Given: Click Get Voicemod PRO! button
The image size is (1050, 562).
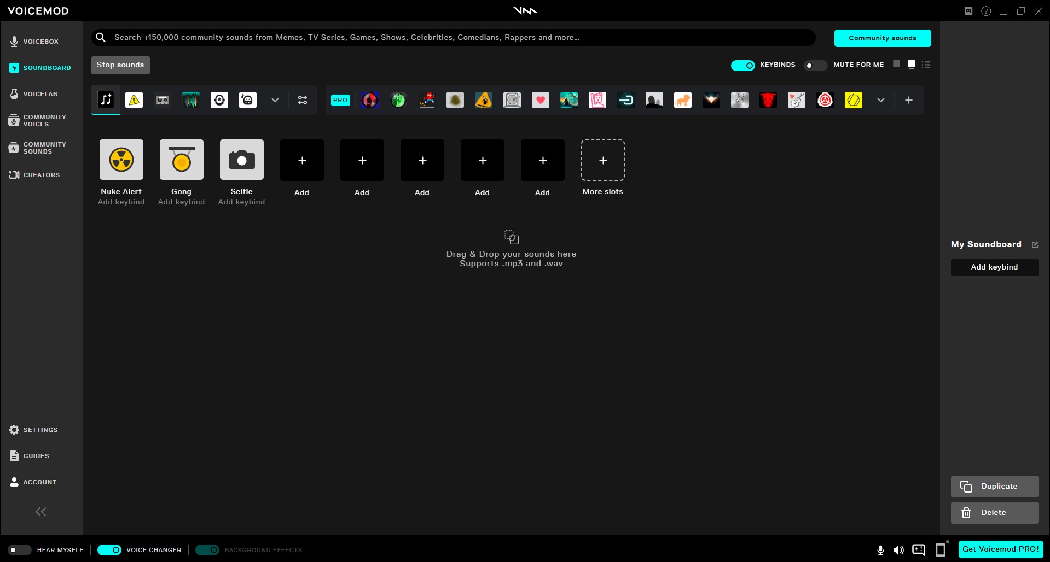Looking at the screenshot, I should [1001, 549].
